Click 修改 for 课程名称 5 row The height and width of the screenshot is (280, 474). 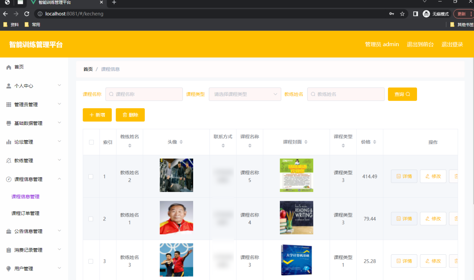point(433,176)
